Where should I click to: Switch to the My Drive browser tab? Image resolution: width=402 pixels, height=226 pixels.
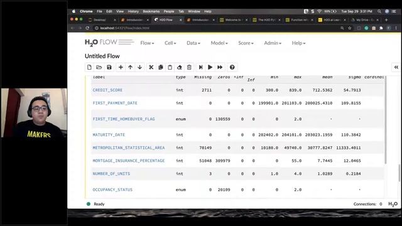point(365,19)
